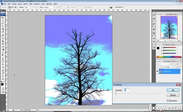Open the tool preset picker arrow
The image size is (183, 112).
point(6,7)
